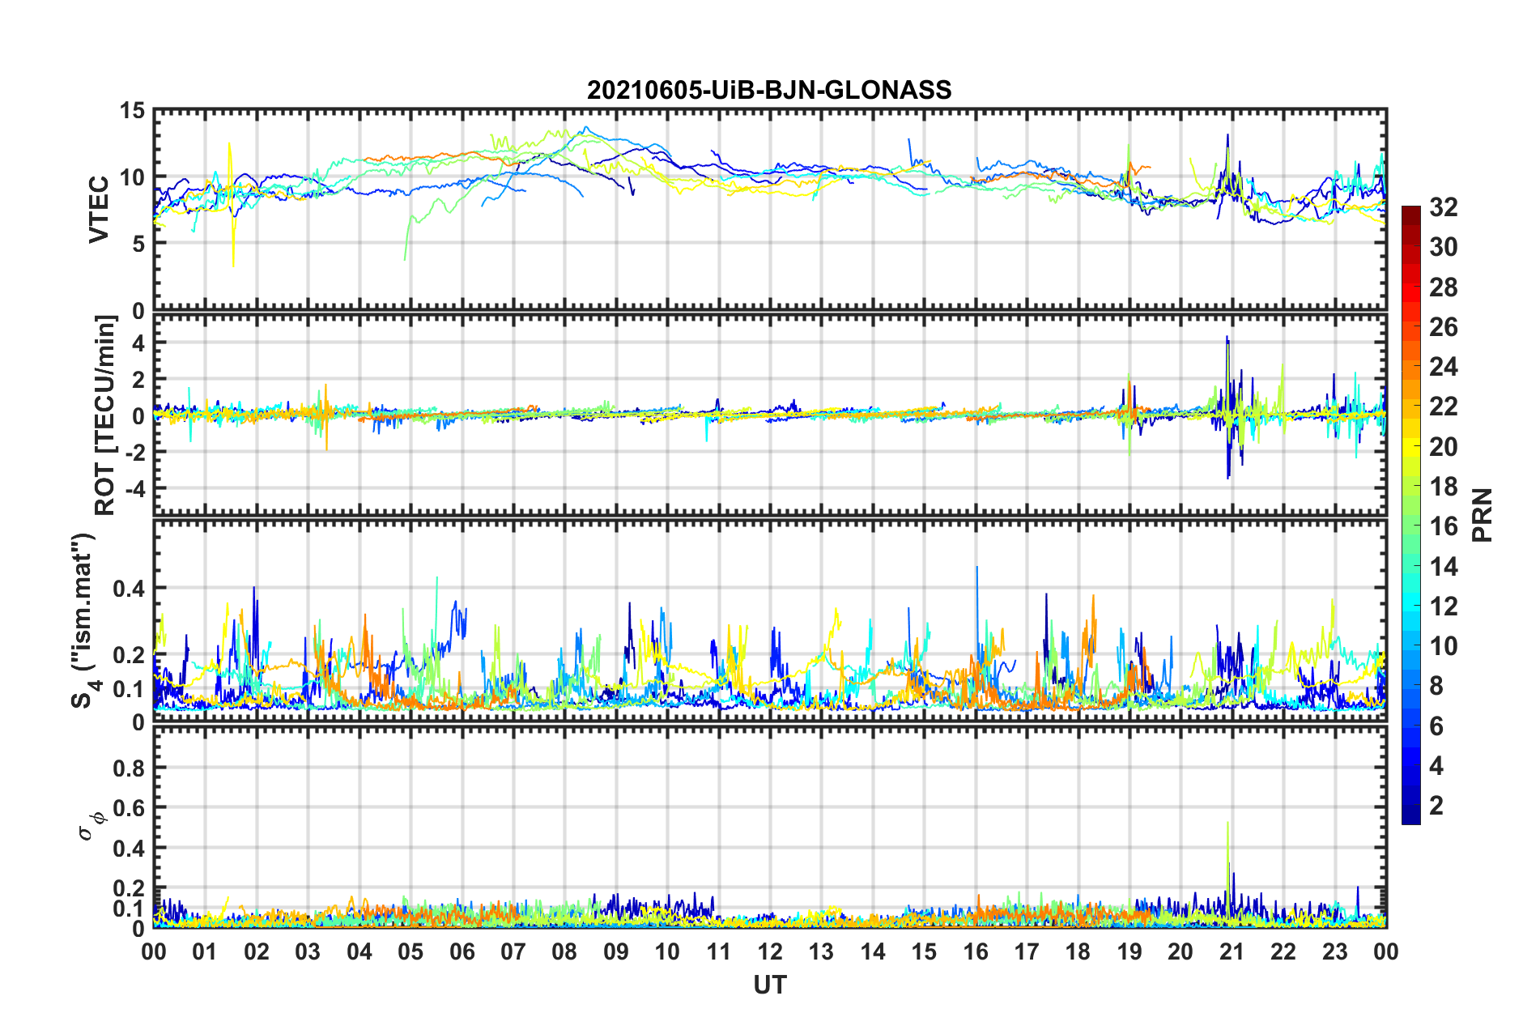The height and width of the screenshot is (1030, 1540).
Task: Click the UT x-axis label
Action: pyautogui.click(x=769, y=985)
